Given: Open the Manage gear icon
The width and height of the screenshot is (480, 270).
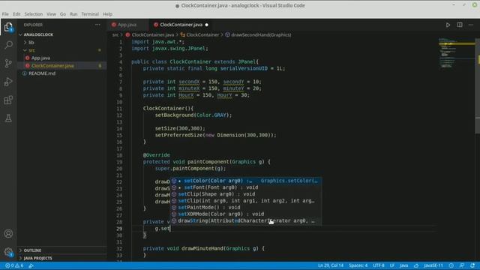Looking at the screenshot, I should [8, 252].
